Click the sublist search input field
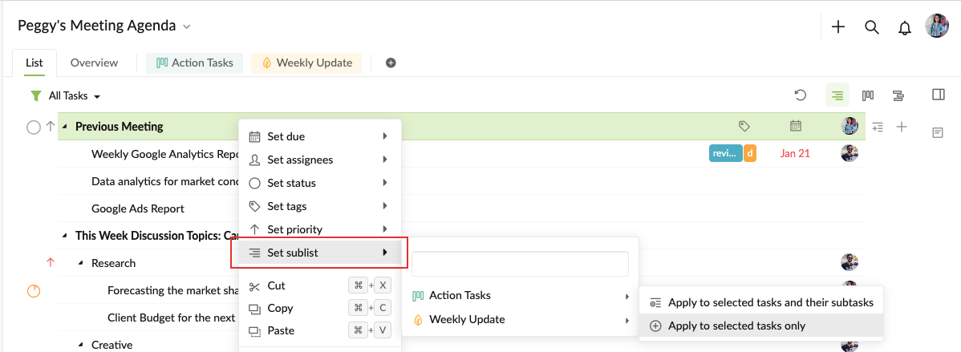 point(520,264)
